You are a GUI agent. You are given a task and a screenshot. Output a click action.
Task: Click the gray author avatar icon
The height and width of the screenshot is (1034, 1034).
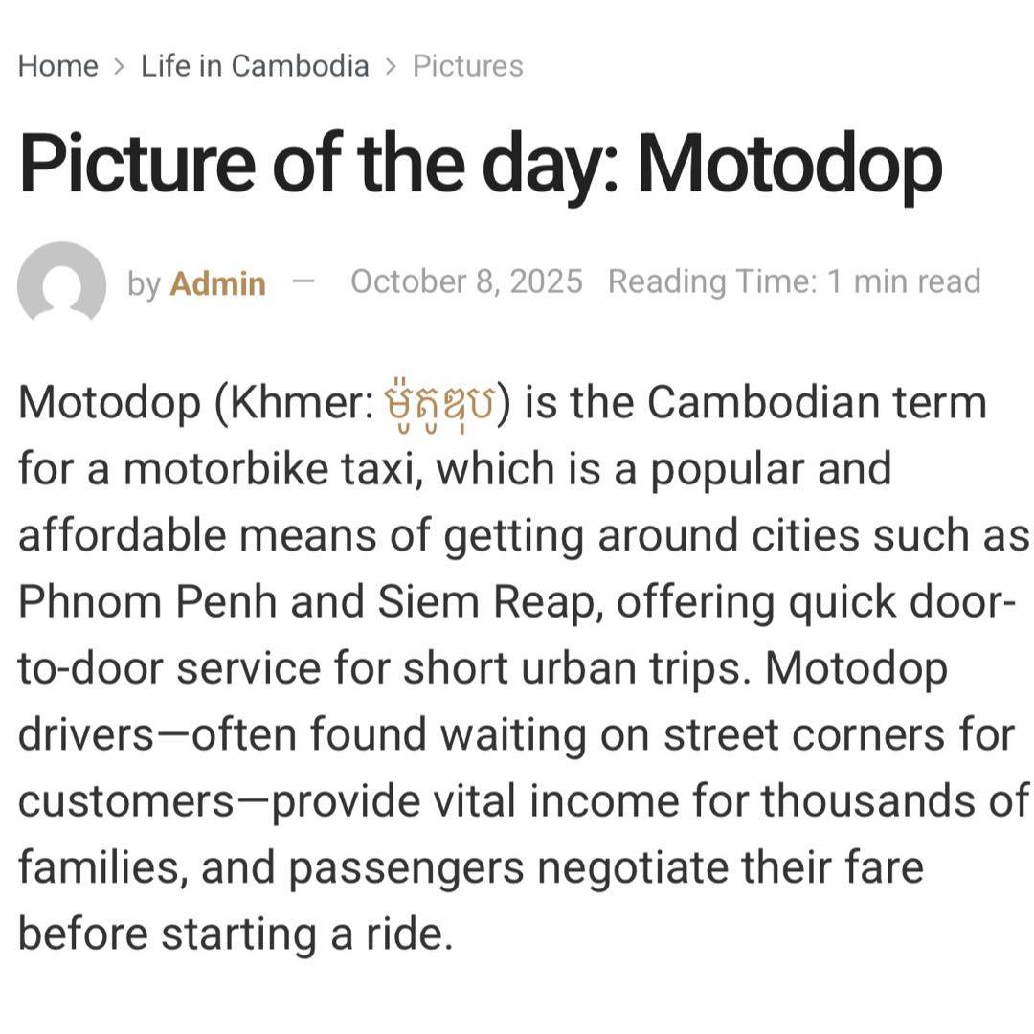click(61, 284)
